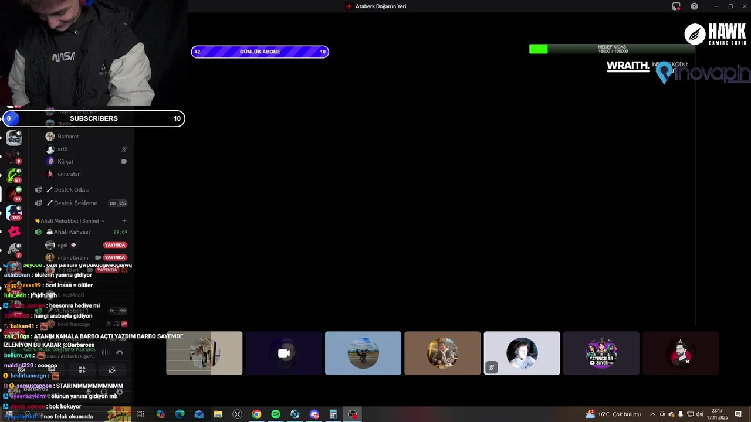Open the Ahali Kahvesi voice channel
This screenshot has width=751, height=422.
(80, 232)
